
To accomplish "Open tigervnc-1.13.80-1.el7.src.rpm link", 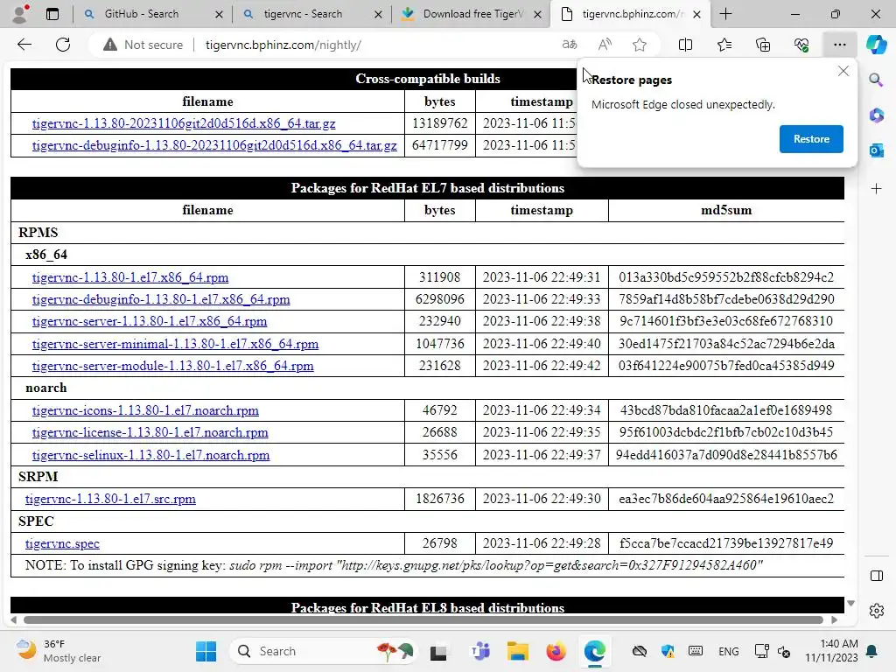I will click(x=110, y=499).
